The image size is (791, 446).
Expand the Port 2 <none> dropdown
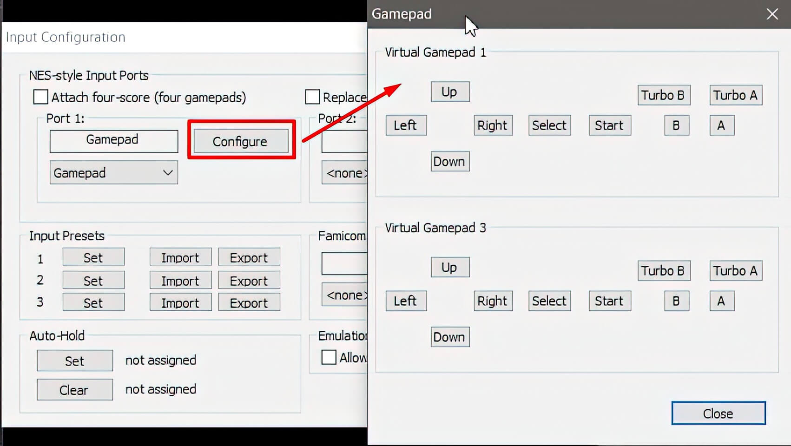345,173
